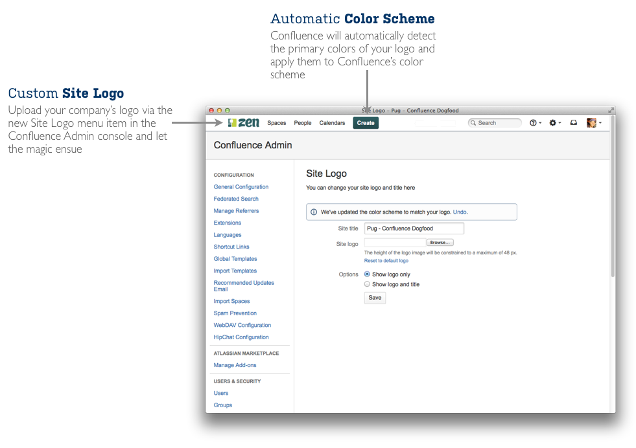This screenshot has height=448, width=636.
Task: Click the window fullscreen arrows icon
Action: (x=611, y=110)
